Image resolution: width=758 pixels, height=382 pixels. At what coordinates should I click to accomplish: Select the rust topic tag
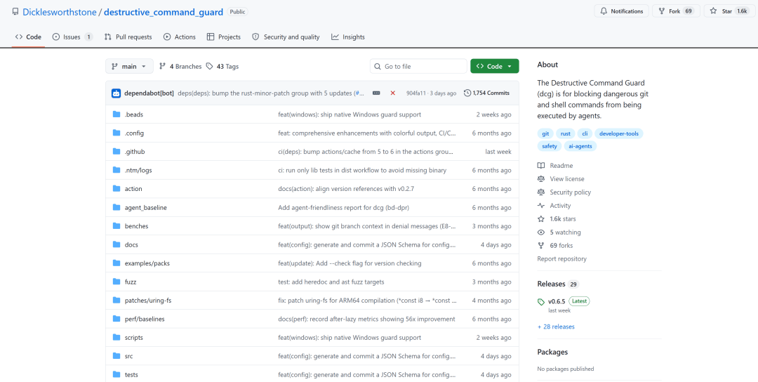click(x=565, y=133)
